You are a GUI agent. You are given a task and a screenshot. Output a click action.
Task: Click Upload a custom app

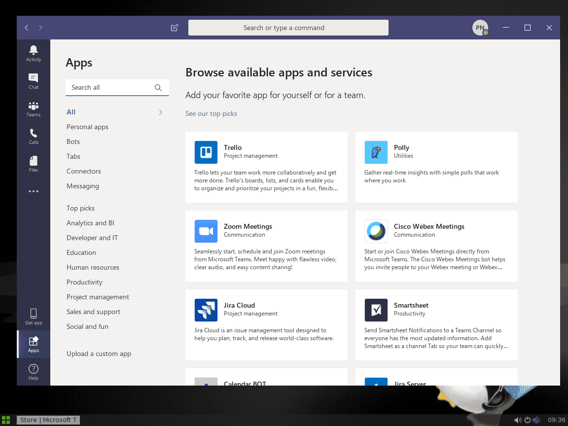(x=99, y=354)
